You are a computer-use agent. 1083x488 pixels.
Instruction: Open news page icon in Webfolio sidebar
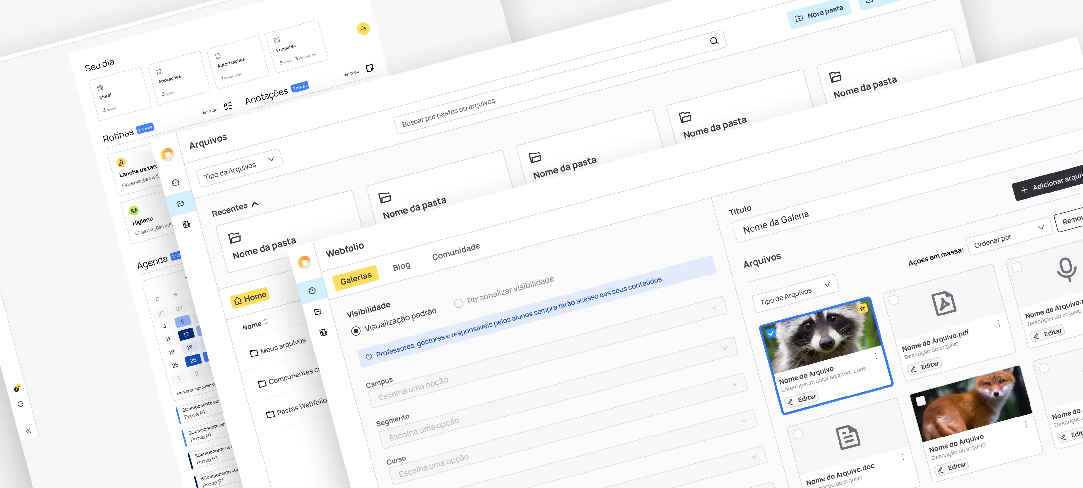[323, 332]
